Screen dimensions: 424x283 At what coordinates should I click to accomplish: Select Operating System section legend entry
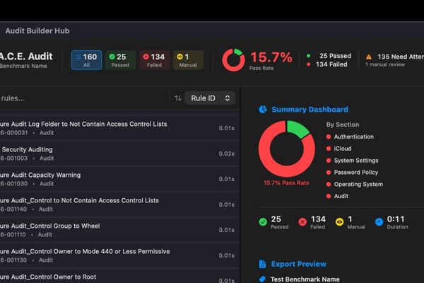click(x=355, y=185)
